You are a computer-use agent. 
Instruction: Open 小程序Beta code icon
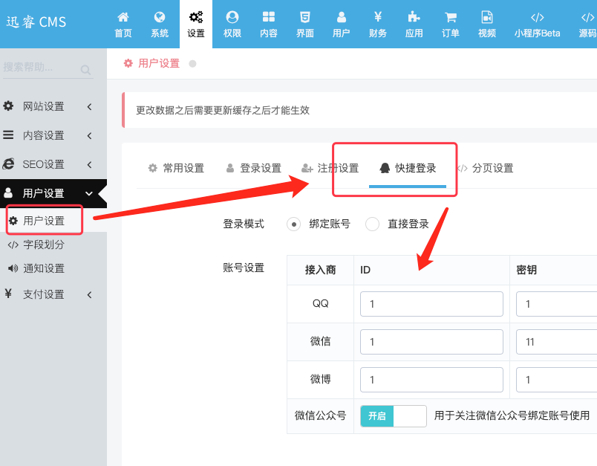pyautogui.click(x=537, y=17)
